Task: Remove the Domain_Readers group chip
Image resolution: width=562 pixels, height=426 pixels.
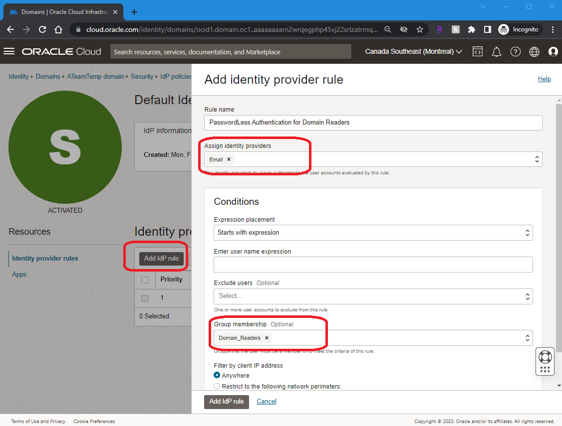Action: pos(267,338)
